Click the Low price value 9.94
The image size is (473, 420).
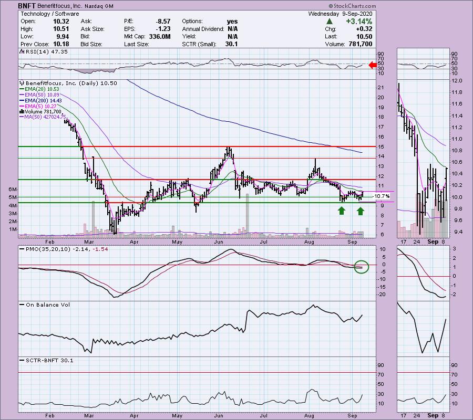click(63, 36)
